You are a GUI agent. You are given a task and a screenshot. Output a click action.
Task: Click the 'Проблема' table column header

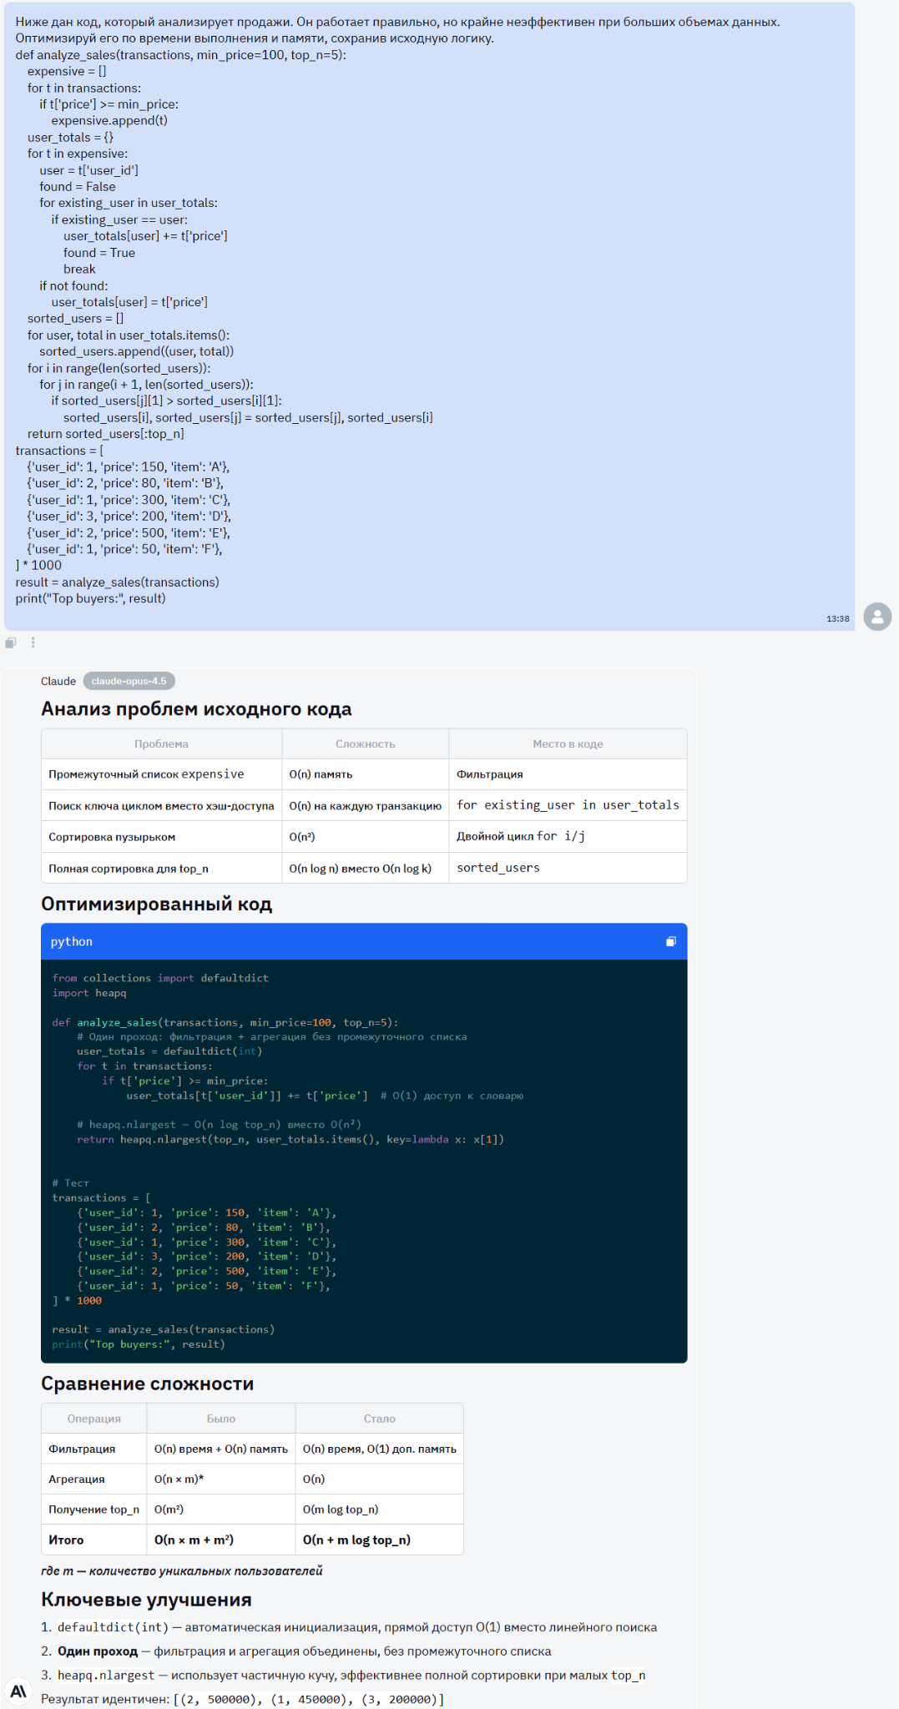click(161, 744)
